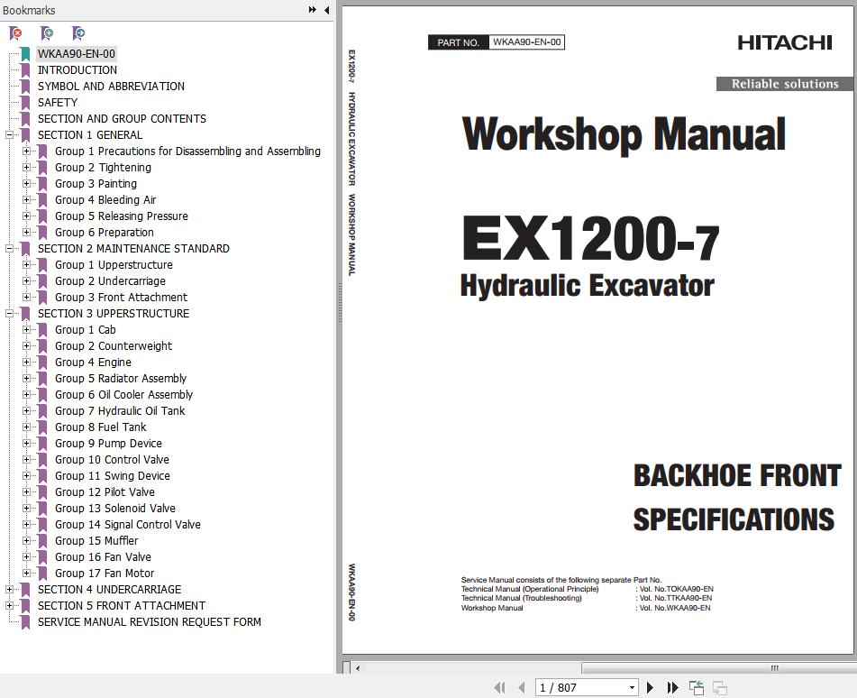
Task: Open the WKAA90-EN-00 bookmark
Action: (76, 53)
